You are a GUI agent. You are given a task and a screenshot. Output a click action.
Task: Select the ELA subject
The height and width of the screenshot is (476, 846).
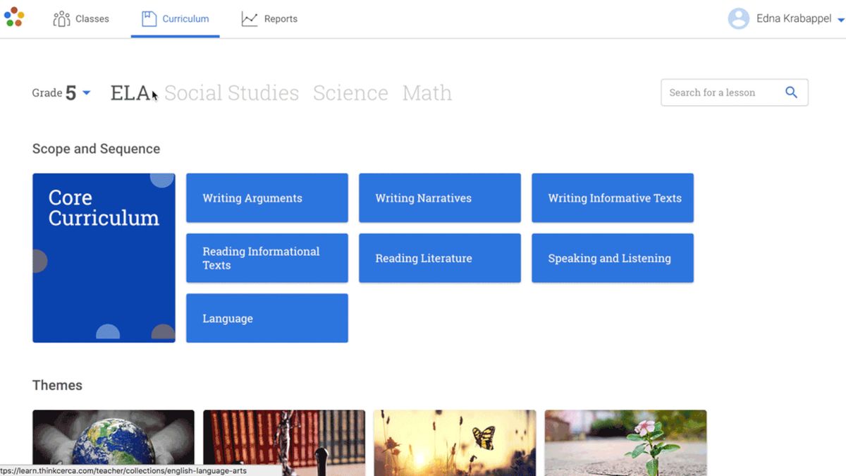coord(130,92)
